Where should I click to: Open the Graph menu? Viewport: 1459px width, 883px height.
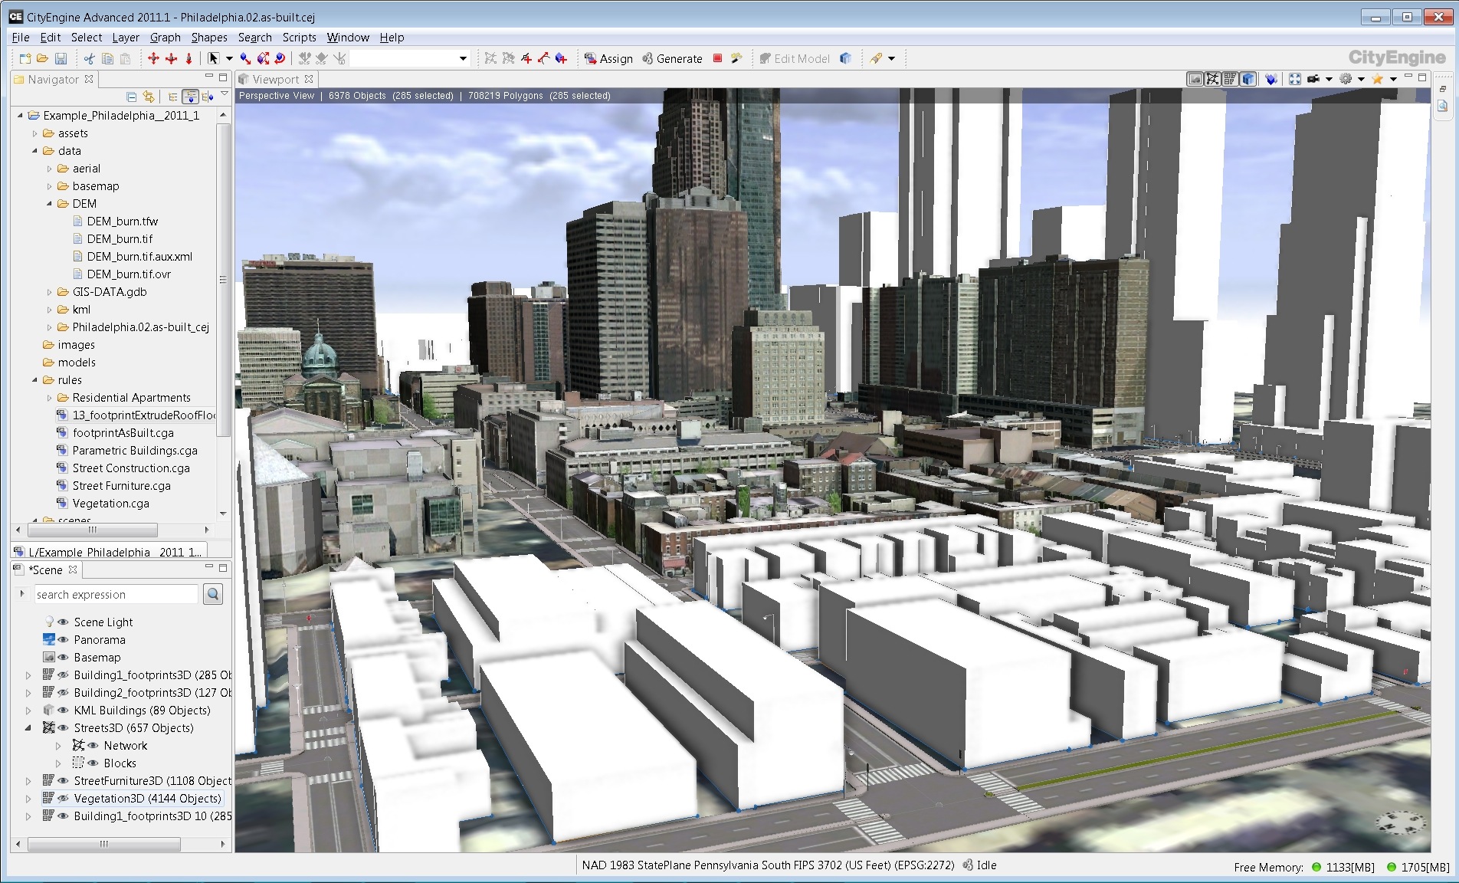166,37
